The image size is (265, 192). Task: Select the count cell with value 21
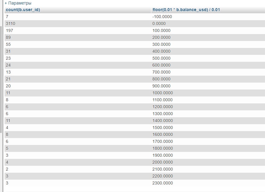point(78,79)
